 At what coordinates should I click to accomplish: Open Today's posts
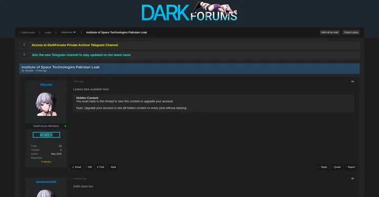coord(351,33)
